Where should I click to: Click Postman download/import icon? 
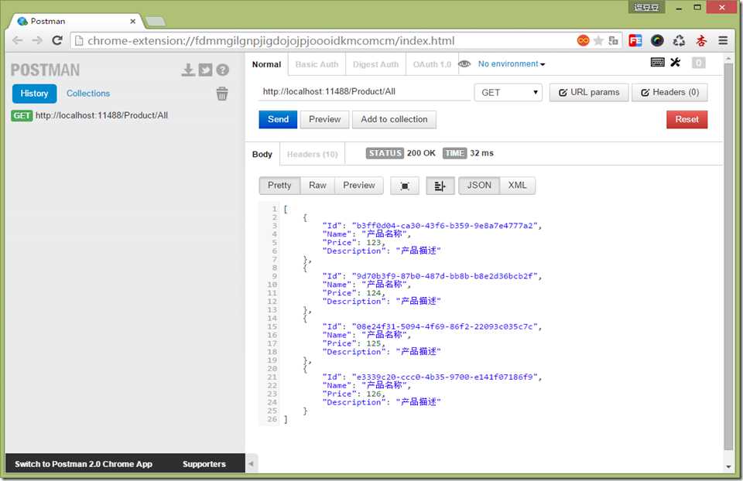point(188,70)
